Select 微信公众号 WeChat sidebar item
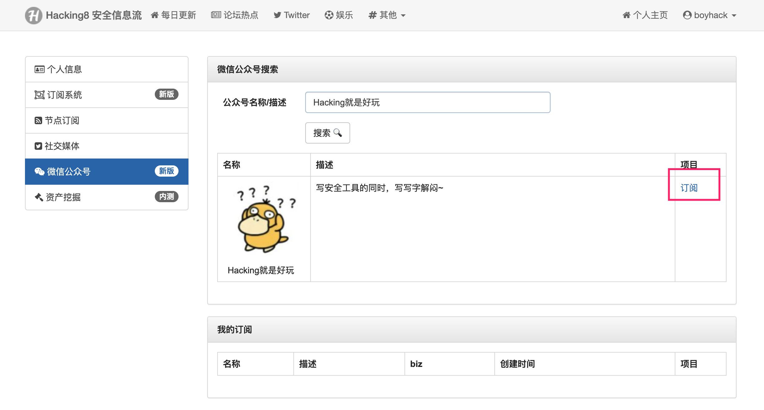This screenshot has width=764, height=410. 107,172
